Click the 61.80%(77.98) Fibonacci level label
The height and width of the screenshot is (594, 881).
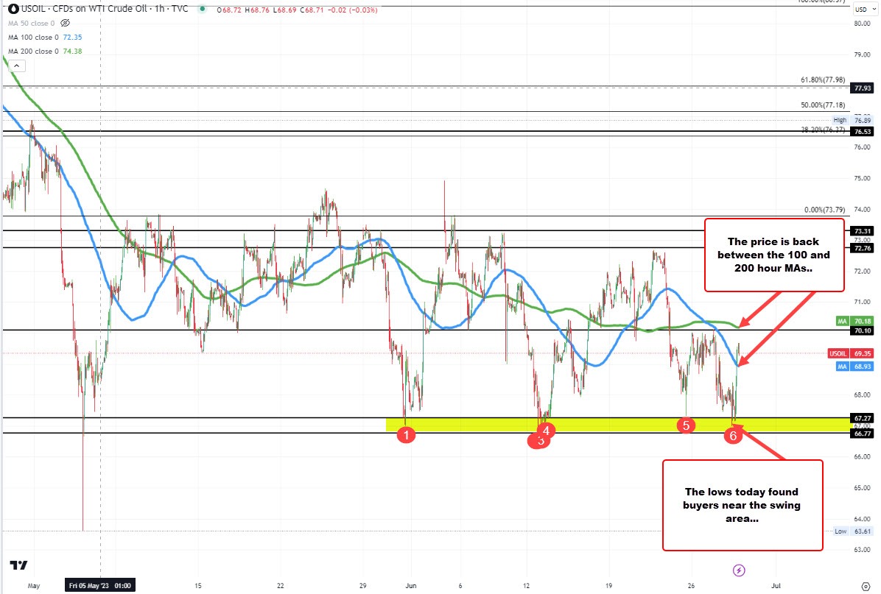click(823, 79)
